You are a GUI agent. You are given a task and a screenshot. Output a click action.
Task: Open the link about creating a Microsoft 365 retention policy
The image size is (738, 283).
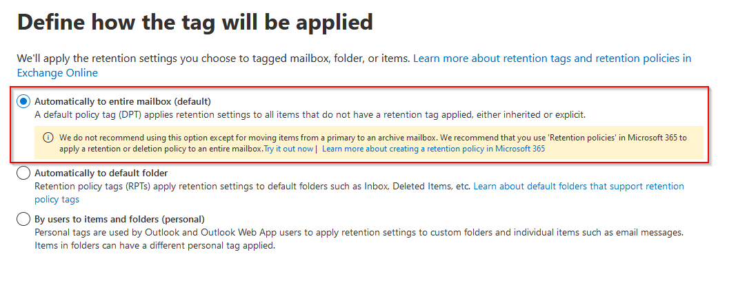click(433, 149)
